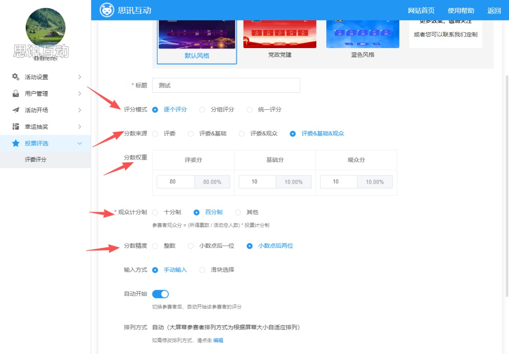Open 使用帮助 link in header
This screenshot has height=354, width=509.
coord(461,11)
